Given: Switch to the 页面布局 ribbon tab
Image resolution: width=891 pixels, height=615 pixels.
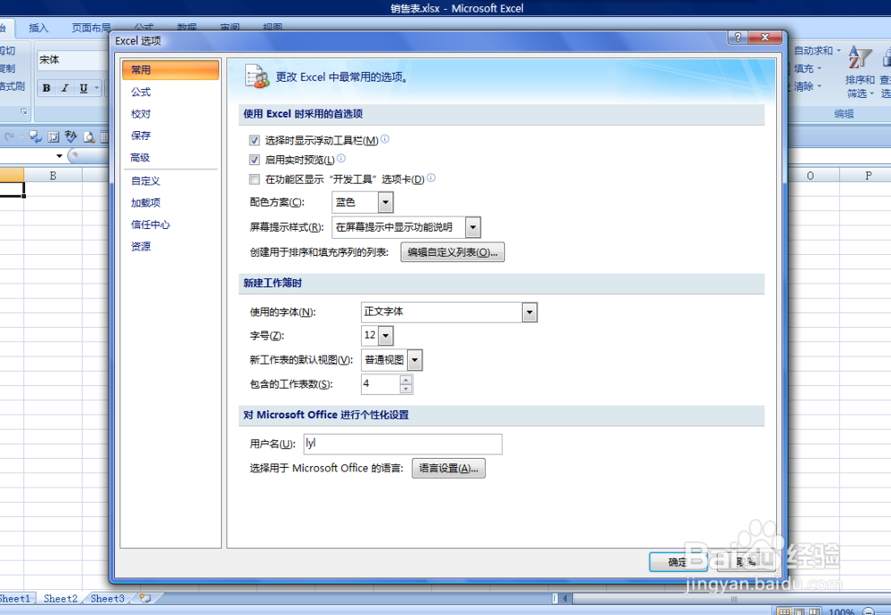Looking at the screenshot, I should pos(91,28).
